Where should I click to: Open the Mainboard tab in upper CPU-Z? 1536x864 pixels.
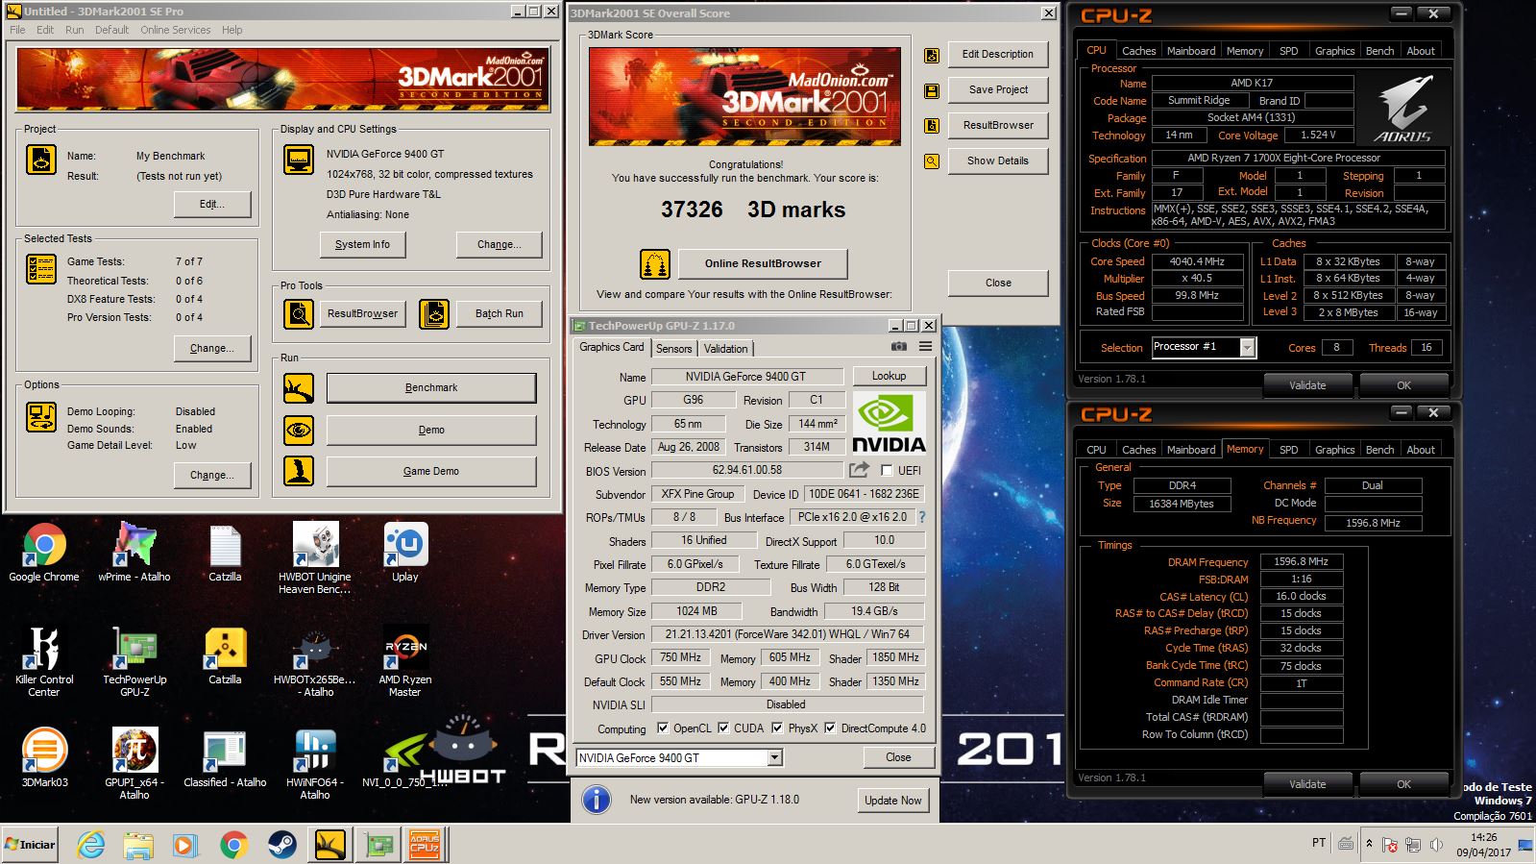tap(1190, 51)
